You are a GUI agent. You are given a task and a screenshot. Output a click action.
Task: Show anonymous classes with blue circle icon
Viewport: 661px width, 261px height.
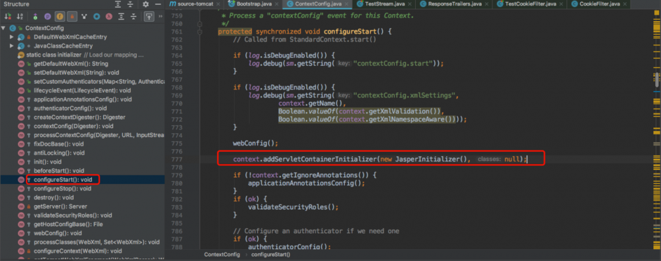point(97,17)
